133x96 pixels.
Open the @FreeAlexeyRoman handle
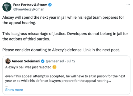pos(29,9)
